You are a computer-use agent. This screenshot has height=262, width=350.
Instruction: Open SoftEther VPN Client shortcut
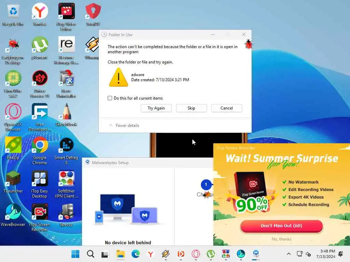[66, 184]
